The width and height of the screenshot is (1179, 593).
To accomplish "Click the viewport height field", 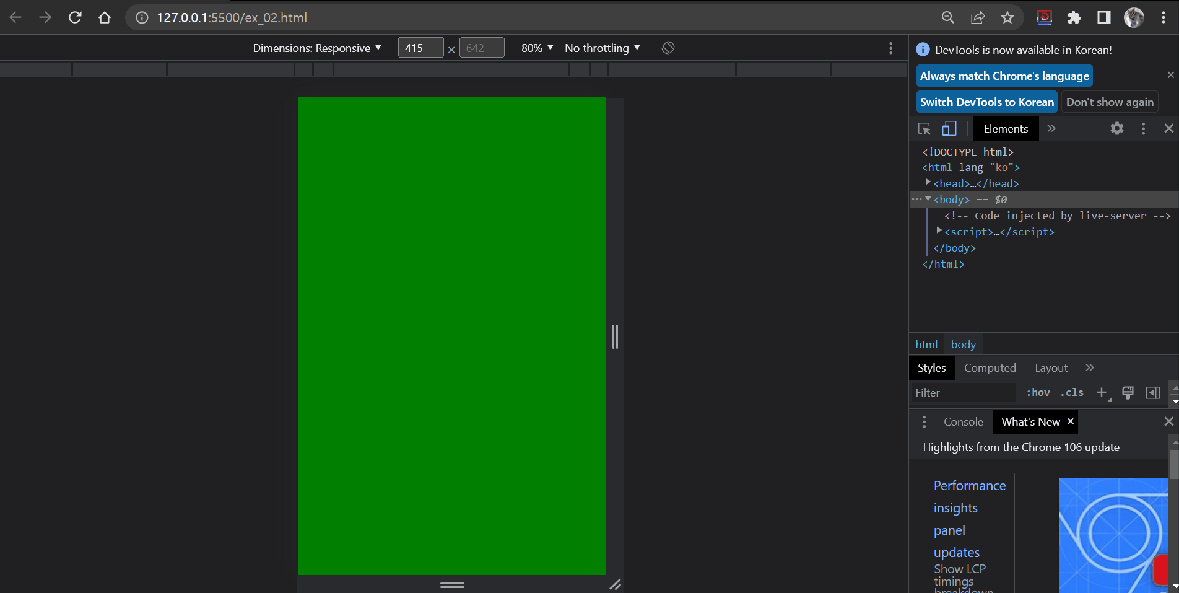I will click(x=482, y=48).
